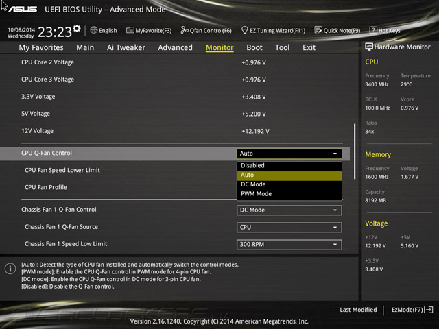Click 8192 MB memory capacity
439x329 pixels.
tap(375, 200)
